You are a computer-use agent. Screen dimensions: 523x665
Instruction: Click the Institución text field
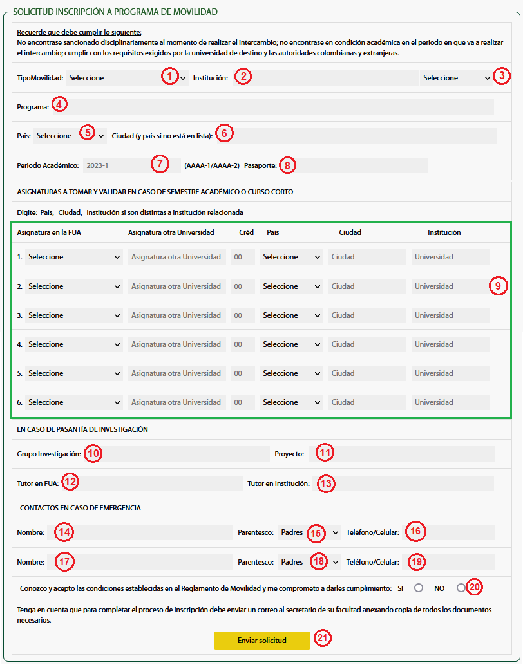[x=325, y=78]
